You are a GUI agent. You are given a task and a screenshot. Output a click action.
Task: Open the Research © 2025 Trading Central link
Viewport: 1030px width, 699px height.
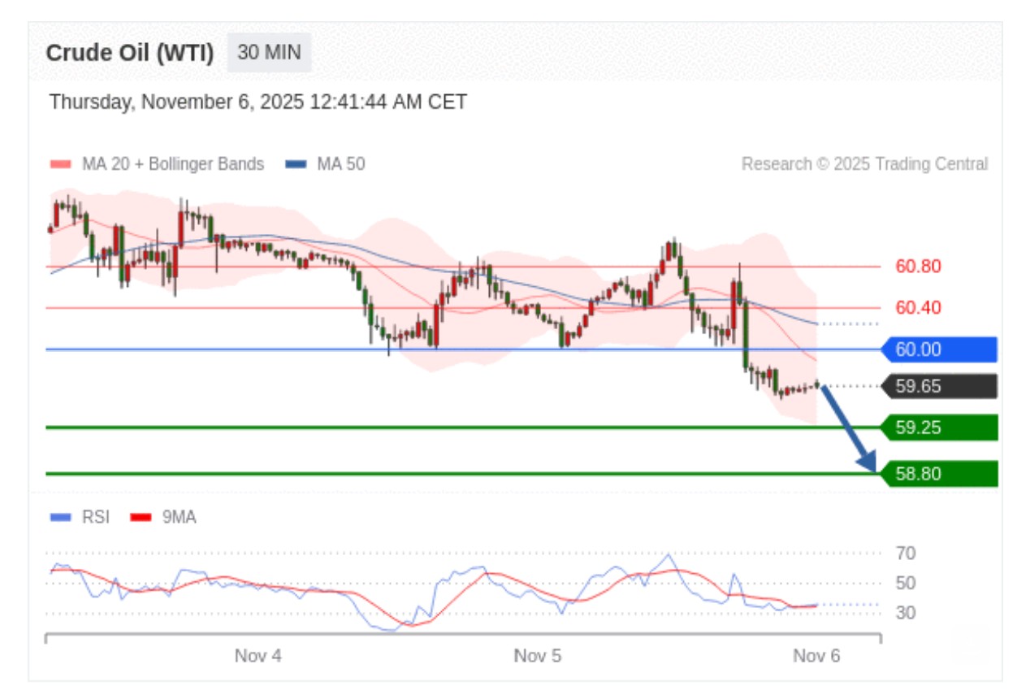(864, 164)
